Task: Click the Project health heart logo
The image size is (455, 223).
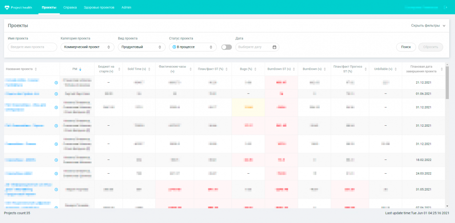Action: click(7, 8)
